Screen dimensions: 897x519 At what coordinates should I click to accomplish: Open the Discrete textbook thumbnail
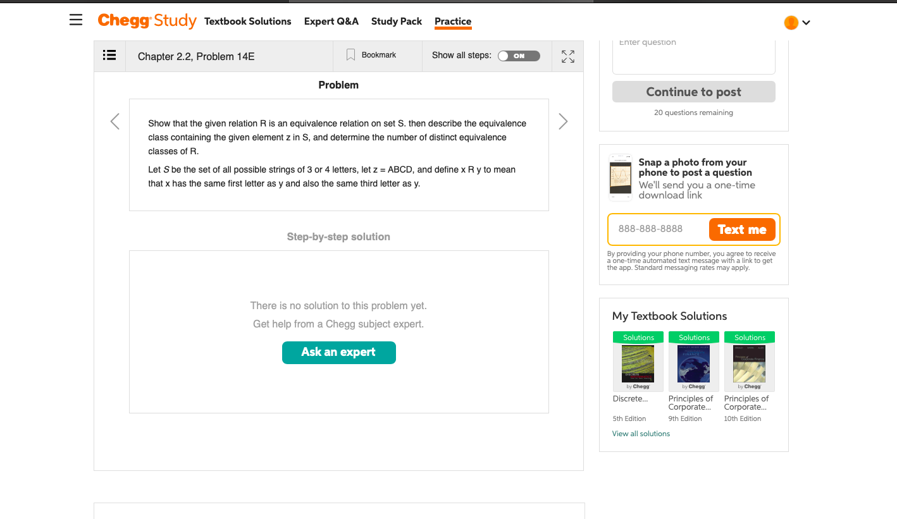638,362
